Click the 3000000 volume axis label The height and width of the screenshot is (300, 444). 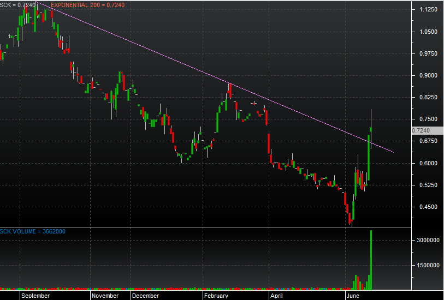(x=427, y=240)
